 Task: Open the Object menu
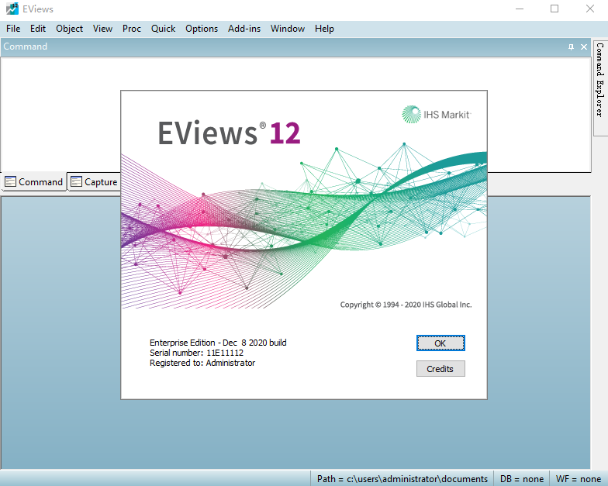[70, 29]
